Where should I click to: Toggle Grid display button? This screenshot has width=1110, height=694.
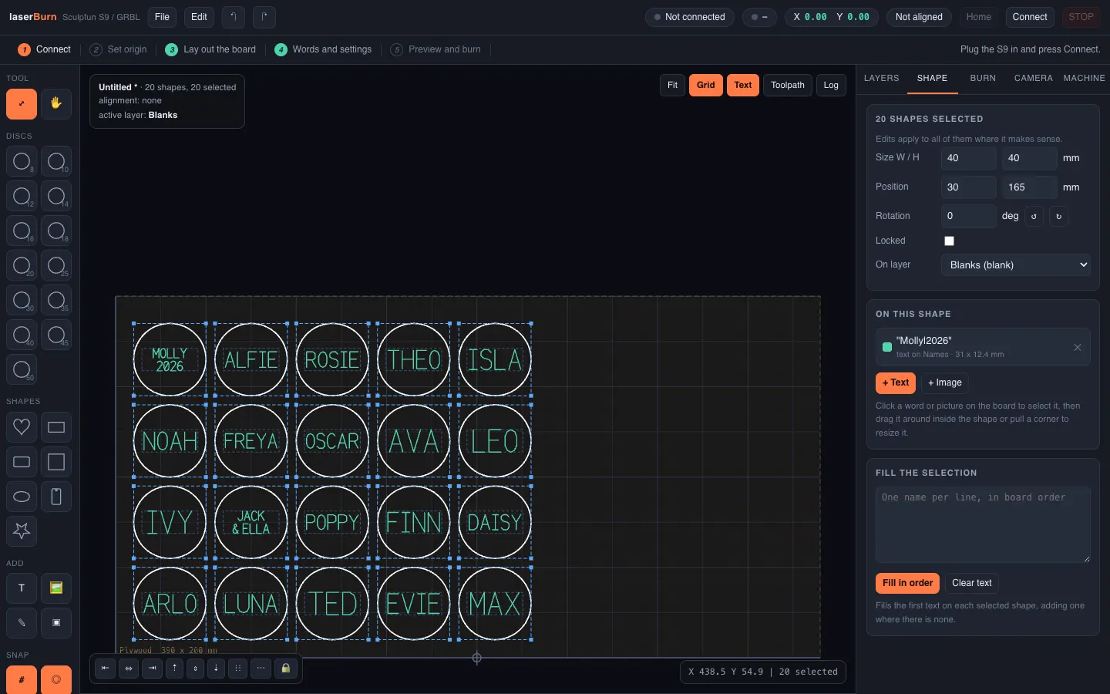click(x=706, y=85)
